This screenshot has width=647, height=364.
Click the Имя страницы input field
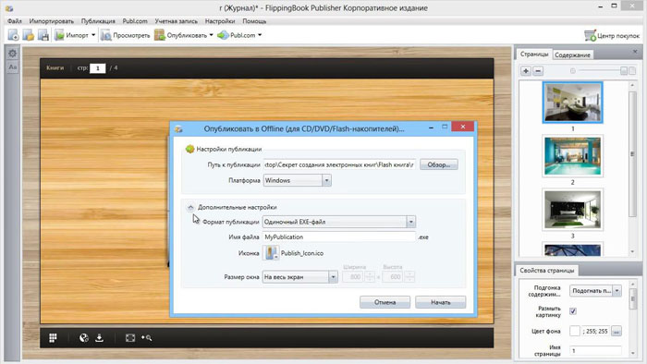pyautogui.click(x=595, y=351)
